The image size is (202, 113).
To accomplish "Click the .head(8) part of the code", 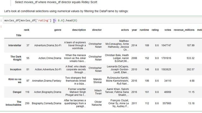I will tap(71, 20).
